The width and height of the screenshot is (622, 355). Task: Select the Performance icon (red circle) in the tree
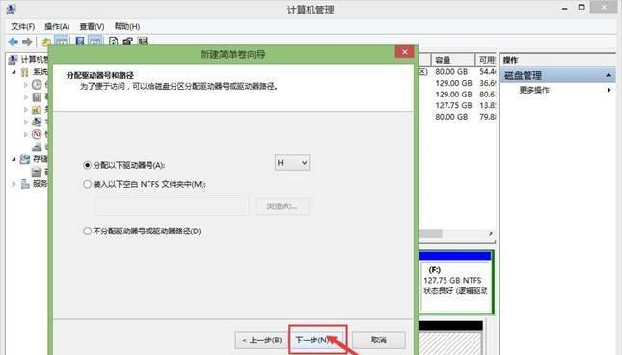tap(37, 134)
